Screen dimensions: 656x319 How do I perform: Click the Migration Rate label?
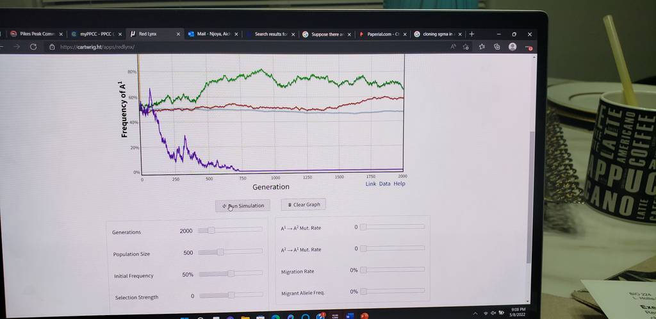[297, 272]
